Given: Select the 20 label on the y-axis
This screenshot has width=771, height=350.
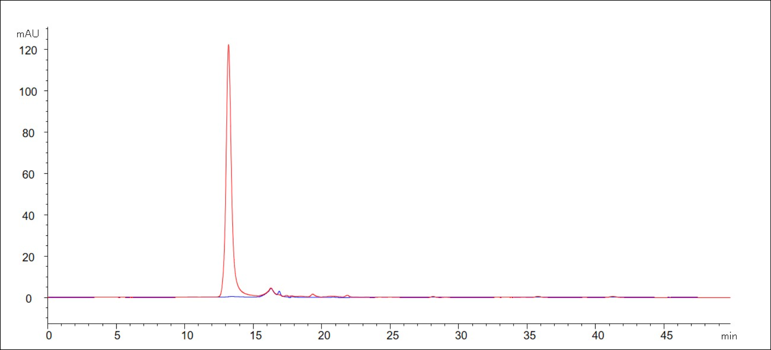Looking at the screenshot, I should click(x=29, y=257).
